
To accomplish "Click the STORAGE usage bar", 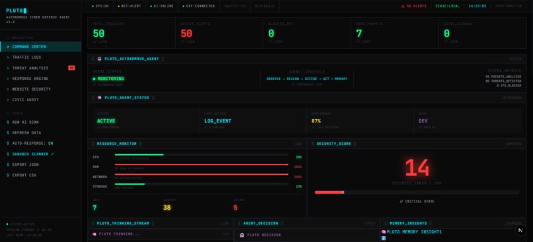I will pos(202,184).
